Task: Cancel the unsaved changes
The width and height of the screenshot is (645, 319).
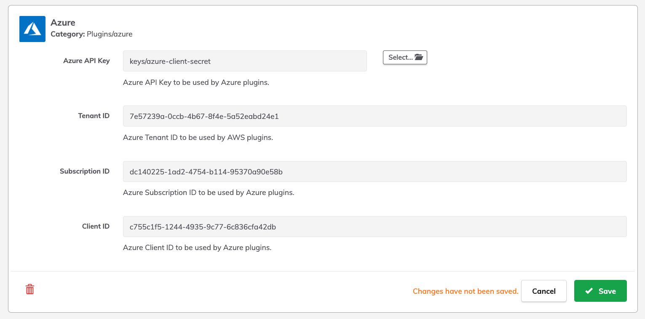Action: click(x=543, y=291)
